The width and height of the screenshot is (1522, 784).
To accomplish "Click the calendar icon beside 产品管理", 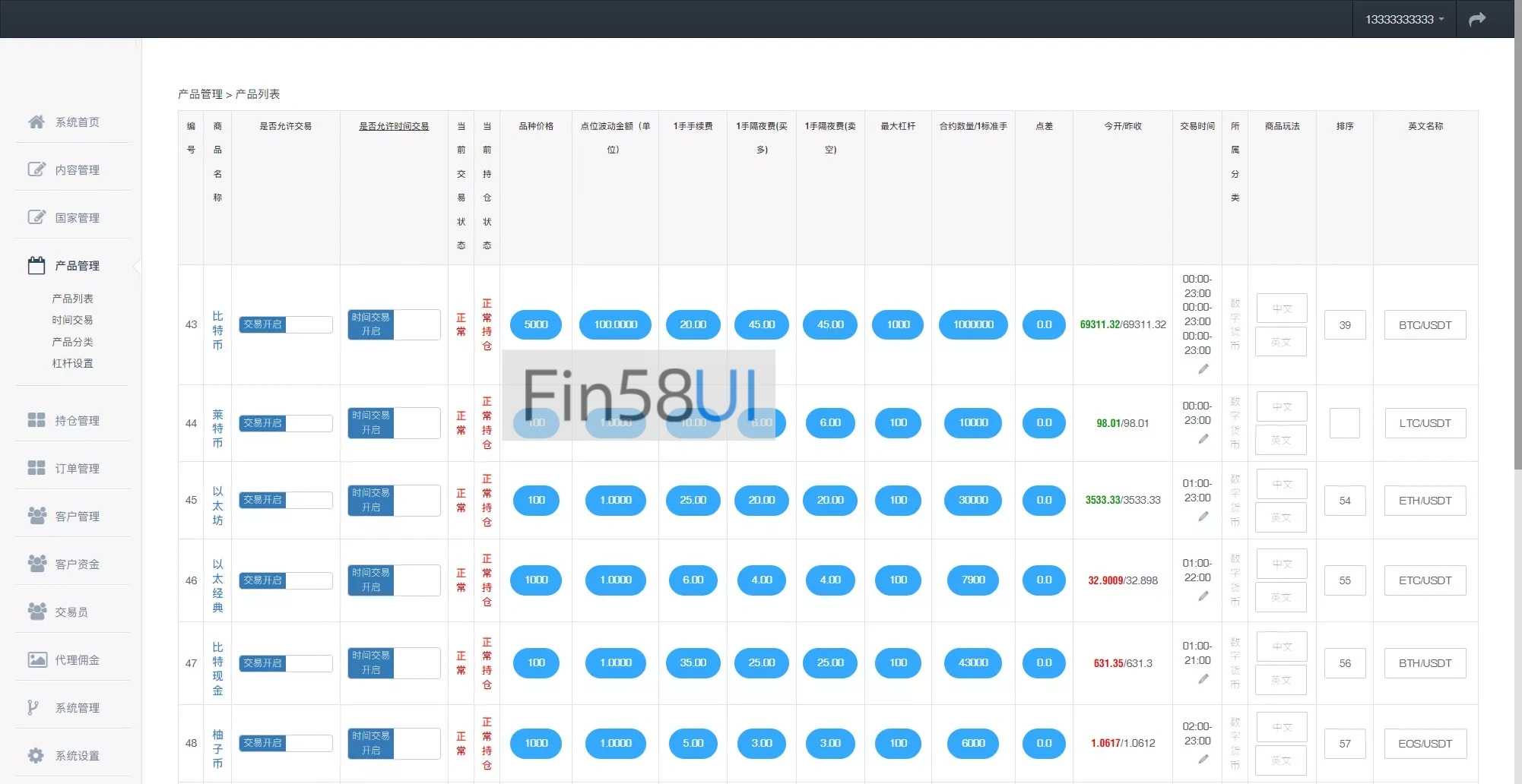I will pyautogui.click(x=36, y=265).
